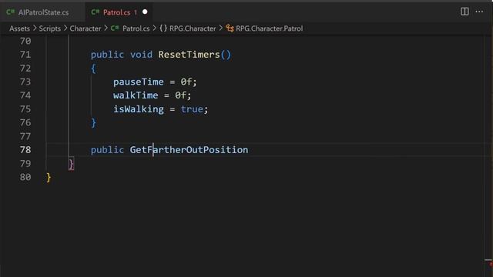This screenshot has height=277, width=493.
Task: Click the '0f' value on line 74
Action: coord(180,95)
